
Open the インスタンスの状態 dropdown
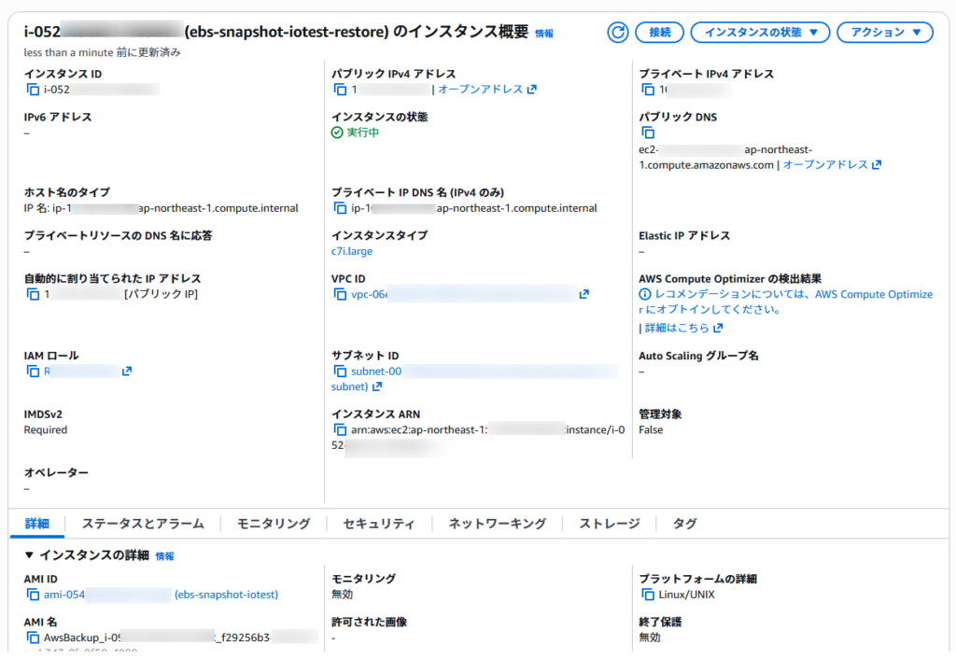[x=760, y=33]
